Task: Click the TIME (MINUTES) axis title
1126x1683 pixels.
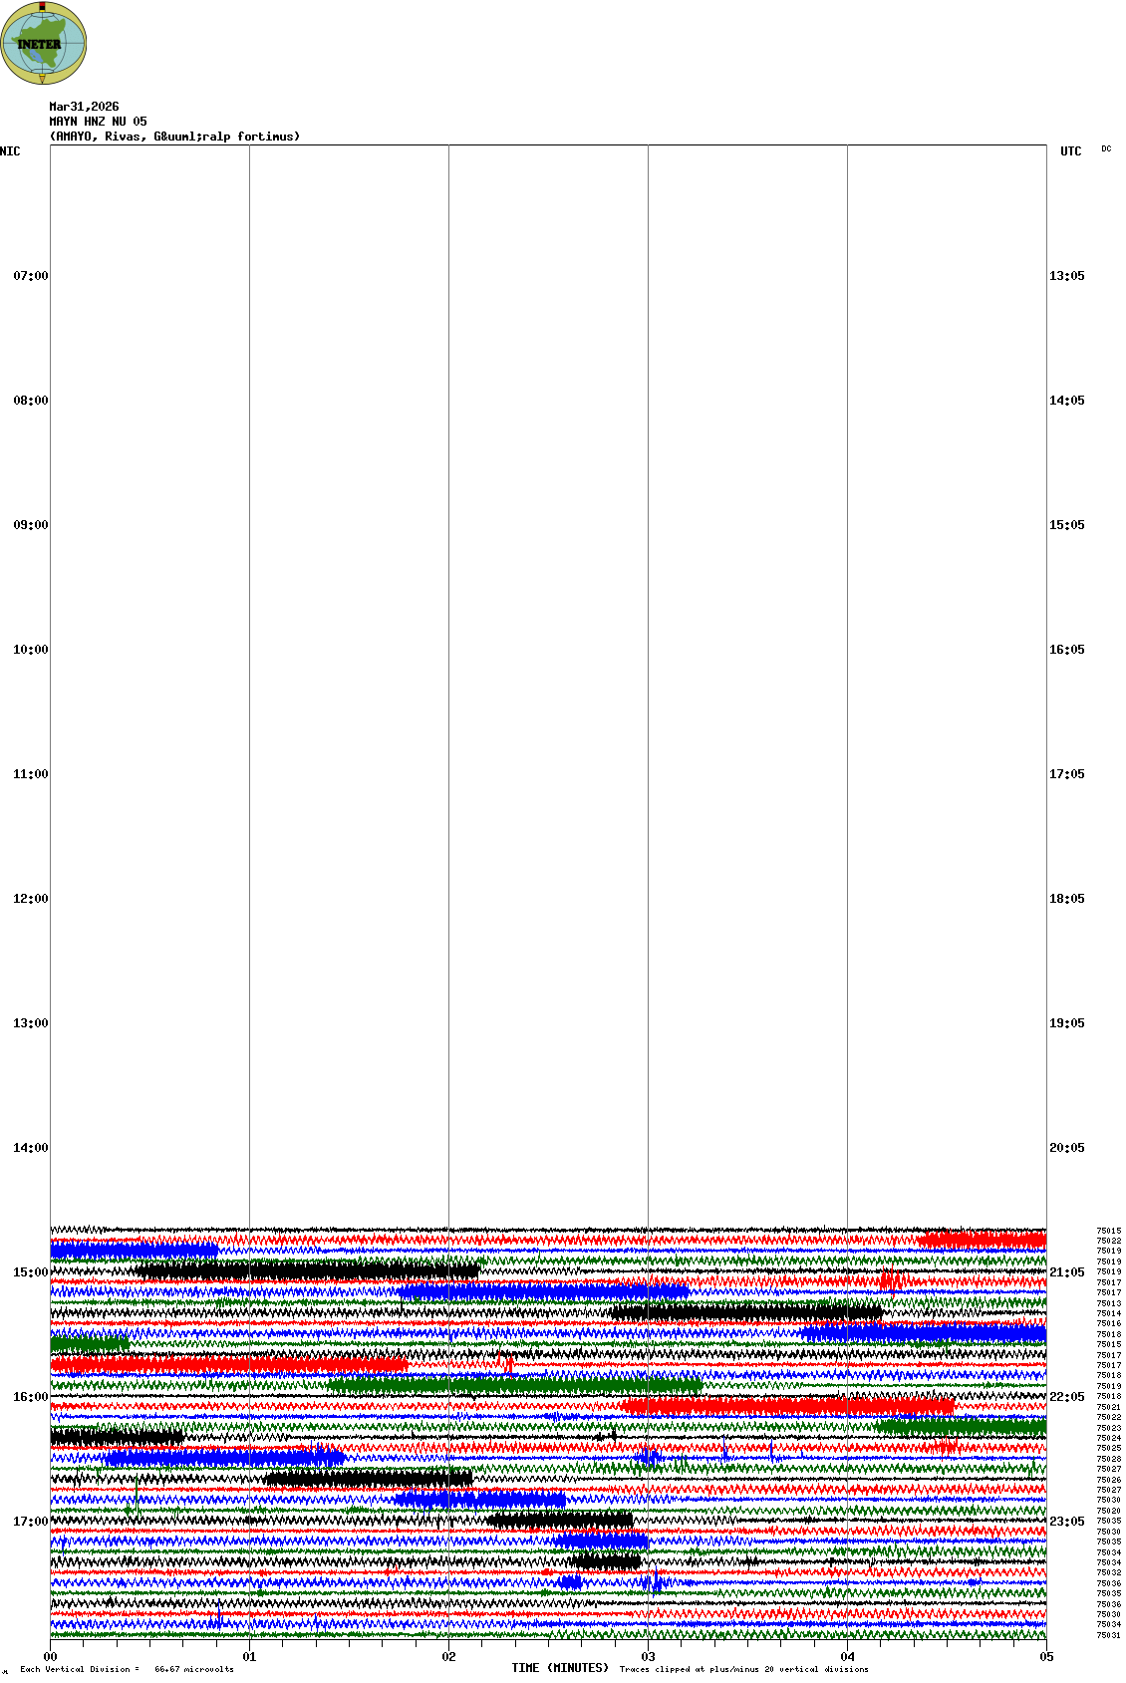Action: pyautogui.click(x=560, y=1668)
